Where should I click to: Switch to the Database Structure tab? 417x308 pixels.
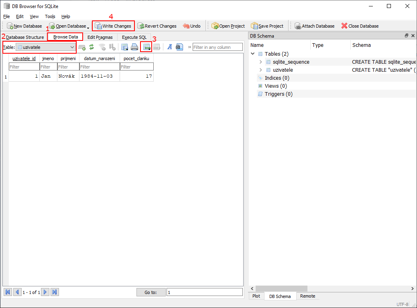pyautogui.click(x=25, y=37)
